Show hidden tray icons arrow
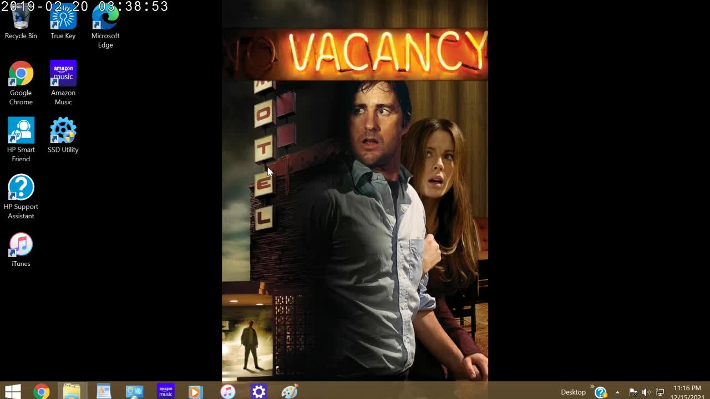 point(617,392)
